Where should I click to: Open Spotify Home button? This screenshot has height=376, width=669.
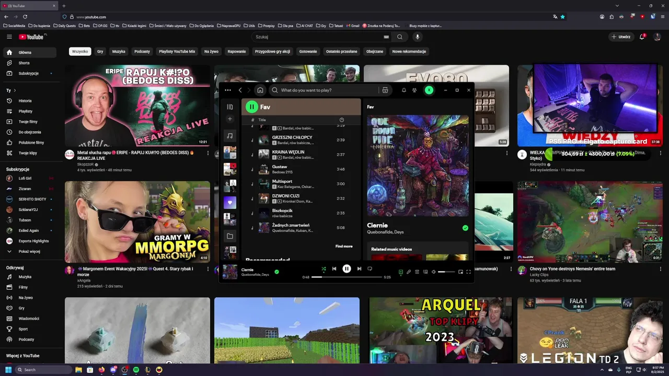(260, 90)
